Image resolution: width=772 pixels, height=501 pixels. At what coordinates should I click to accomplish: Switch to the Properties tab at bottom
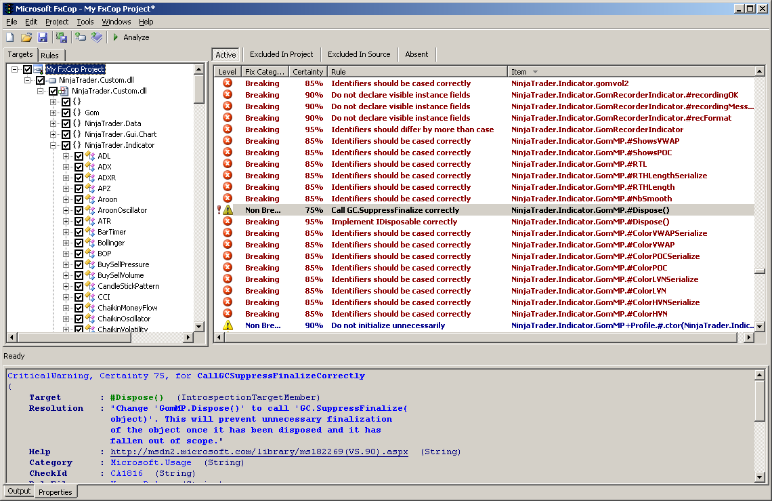tap(55, 492)
